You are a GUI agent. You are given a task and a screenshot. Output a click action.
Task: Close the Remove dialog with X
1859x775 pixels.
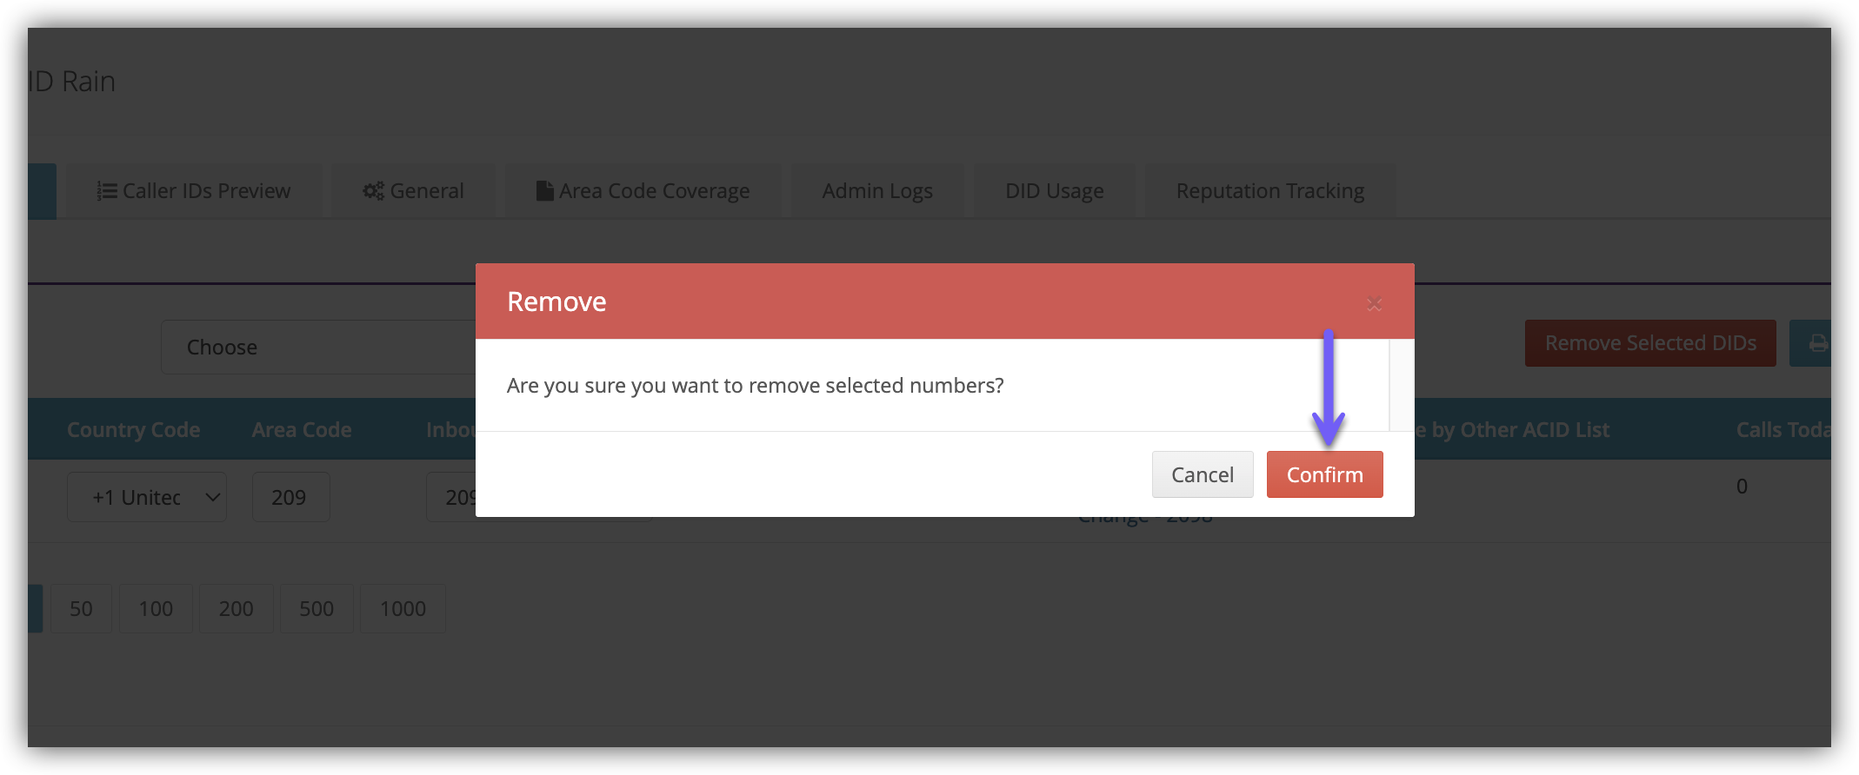coord(1374,303)
